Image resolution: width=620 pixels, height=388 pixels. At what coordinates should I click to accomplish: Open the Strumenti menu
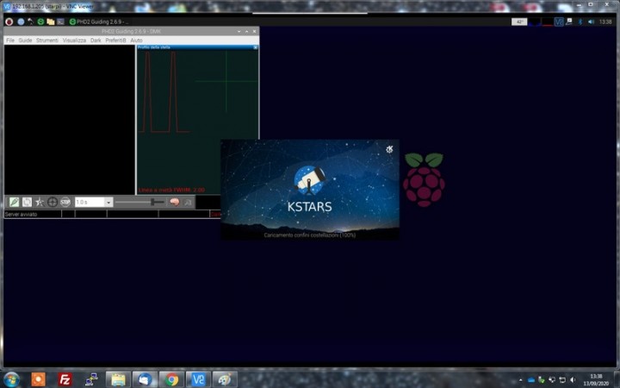46,40
